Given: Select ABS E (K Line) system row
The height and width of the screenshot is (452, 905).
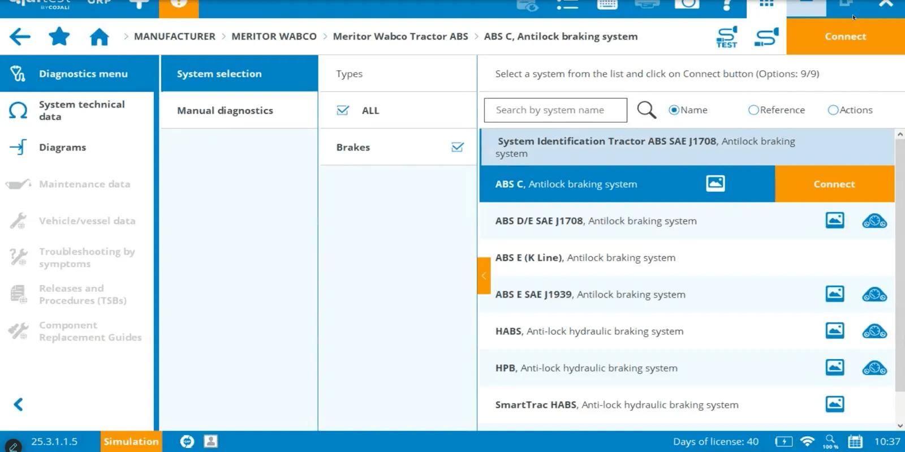Looking at the screenshot, I should point(687,257).
